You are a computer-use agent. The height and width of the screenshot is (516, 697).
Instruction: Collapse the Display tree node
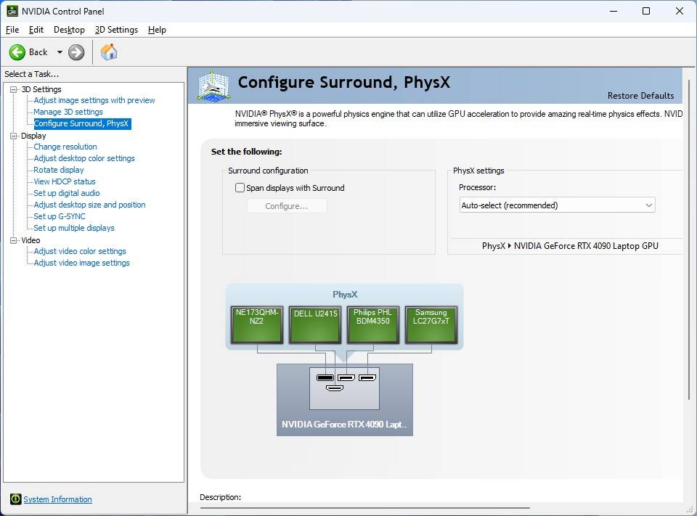point(13,136)
